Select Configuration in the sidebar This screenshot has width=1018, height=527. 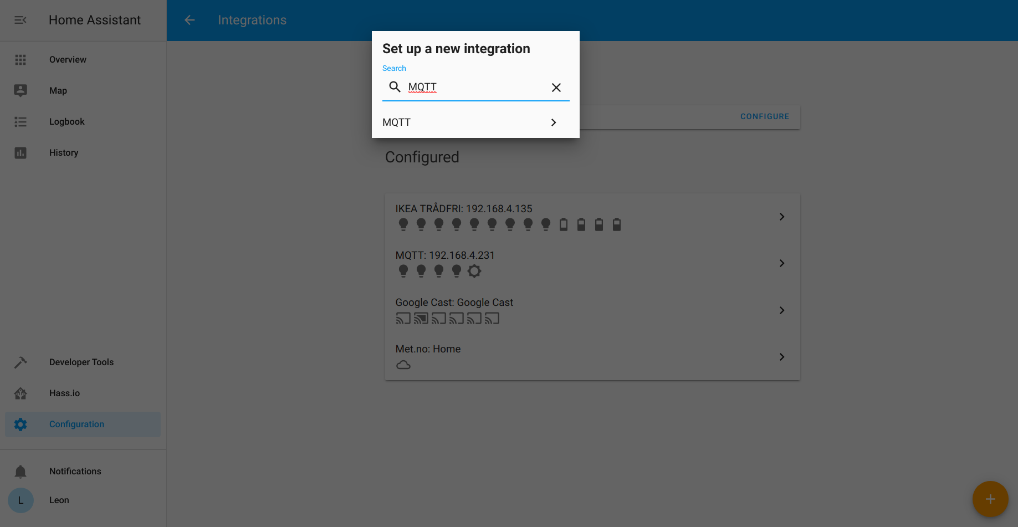[x=83, y=424]
